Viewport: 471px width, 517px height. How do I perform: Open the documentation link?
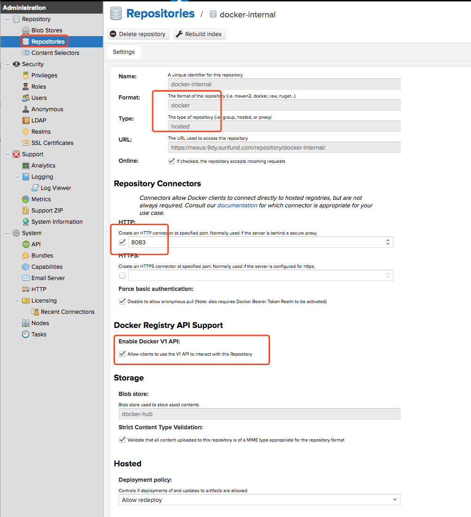coord(237,205)
